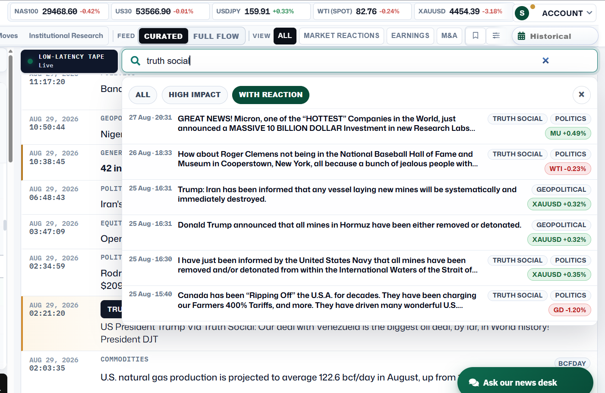
Task: Click the chat bubble icon on Ask our news desk
Action: (474, 383)
